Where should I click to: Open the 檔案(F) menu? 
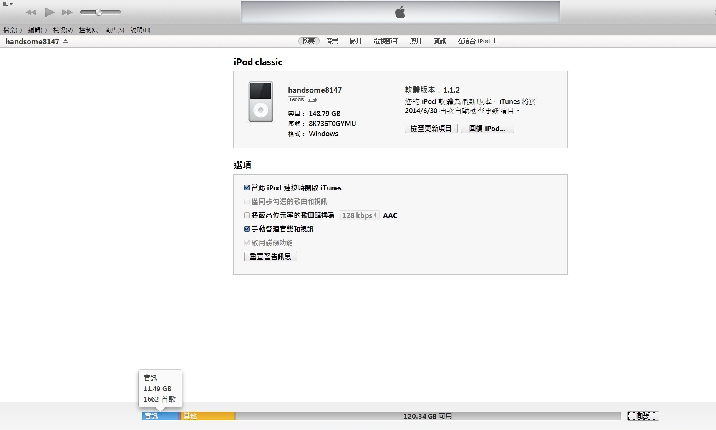(x=13, y=30)
